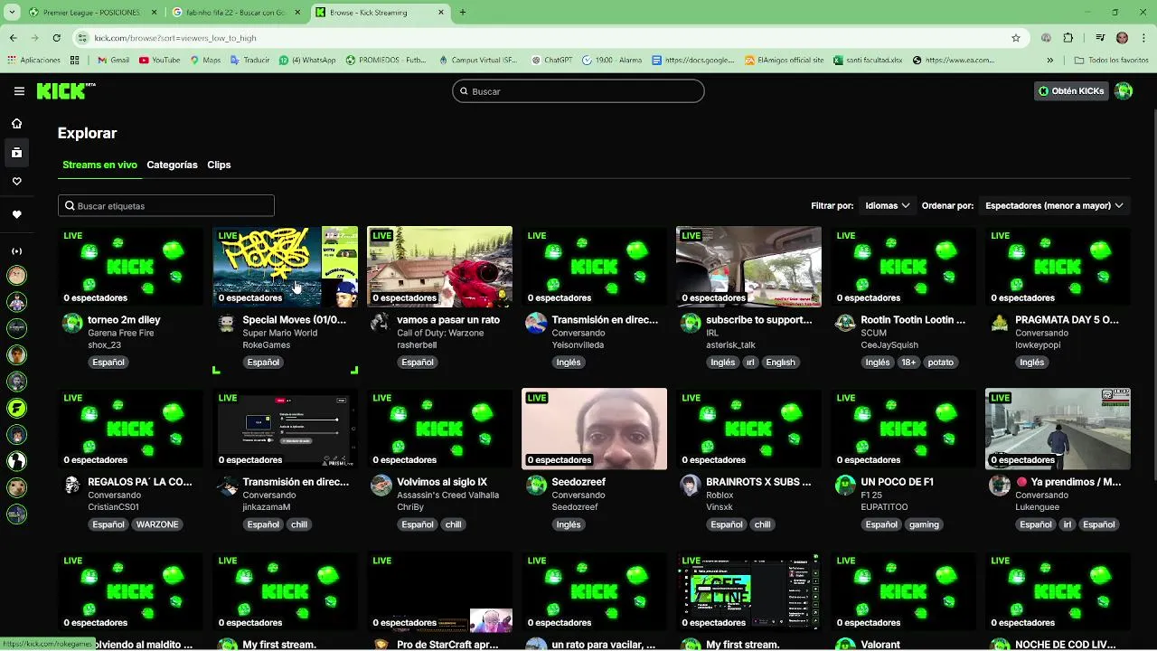Click the browser address bar
1157x651 pixels.
(x=542, y=38)
